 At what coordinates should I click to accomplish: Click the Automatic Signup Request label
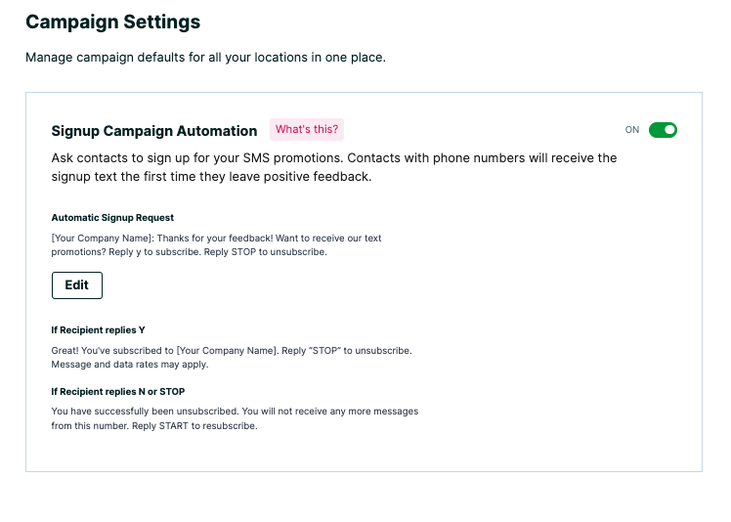pos(112,218)
